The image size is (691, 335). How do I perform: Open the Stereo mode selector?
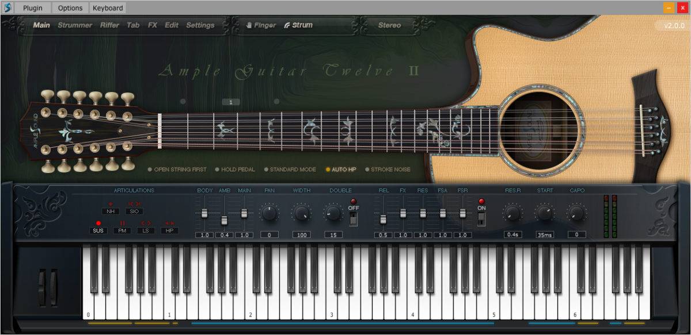coord(389,25)
